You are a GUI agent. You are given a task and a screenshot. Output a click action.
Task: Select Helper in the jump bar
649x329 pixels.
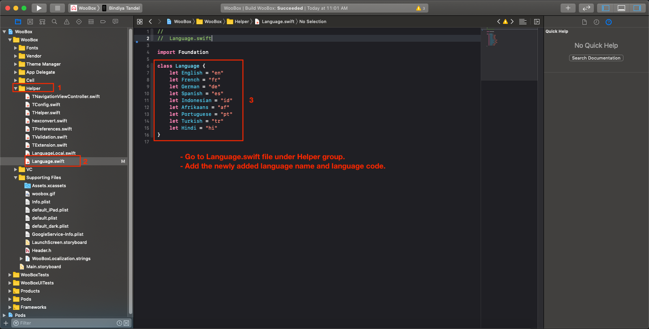238,21
